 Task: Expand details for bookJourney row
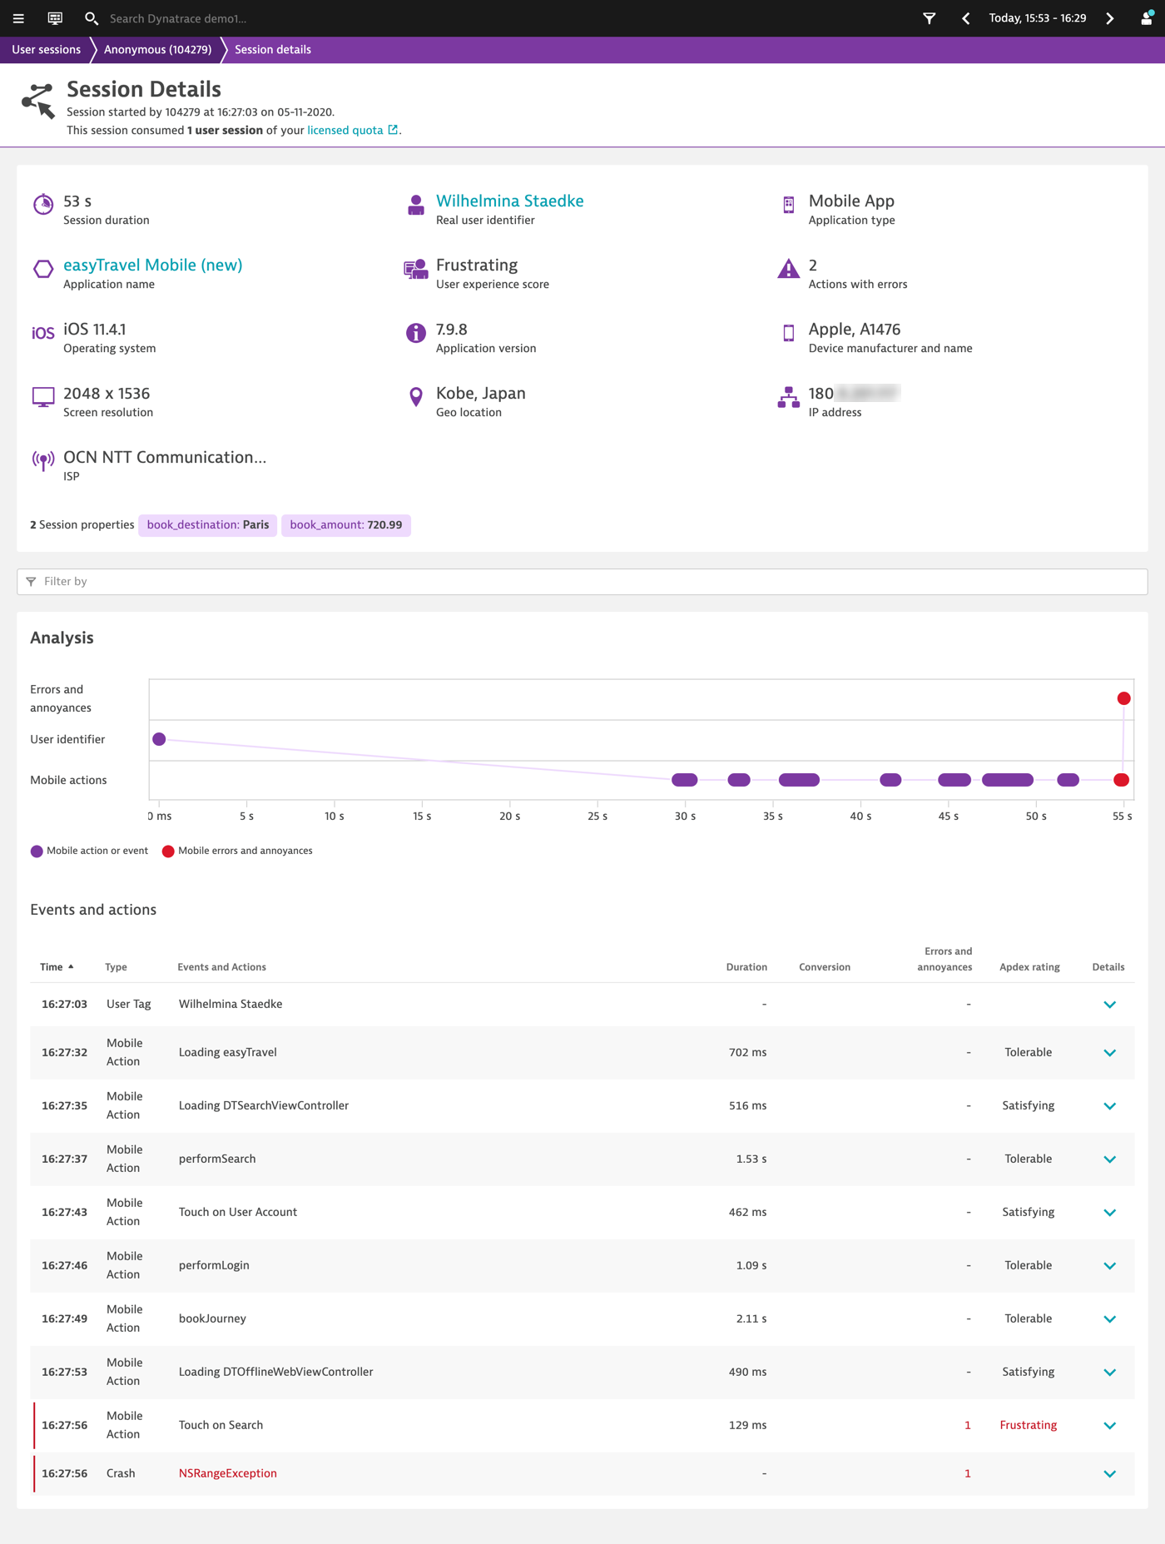click(x=1109, y=1319)
